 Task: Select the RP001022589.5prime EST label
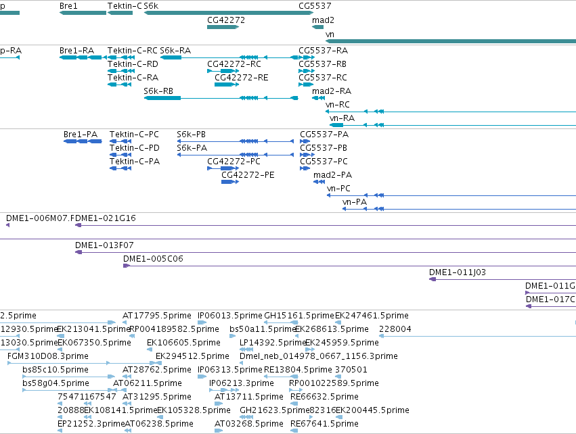[x=334, y=383]
